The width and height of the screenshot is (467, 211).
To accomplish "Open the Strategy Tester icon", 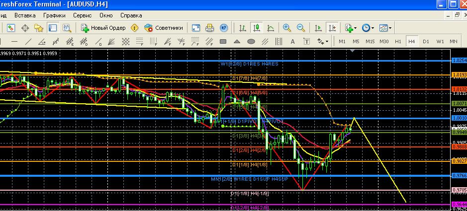I will point(67,28).
